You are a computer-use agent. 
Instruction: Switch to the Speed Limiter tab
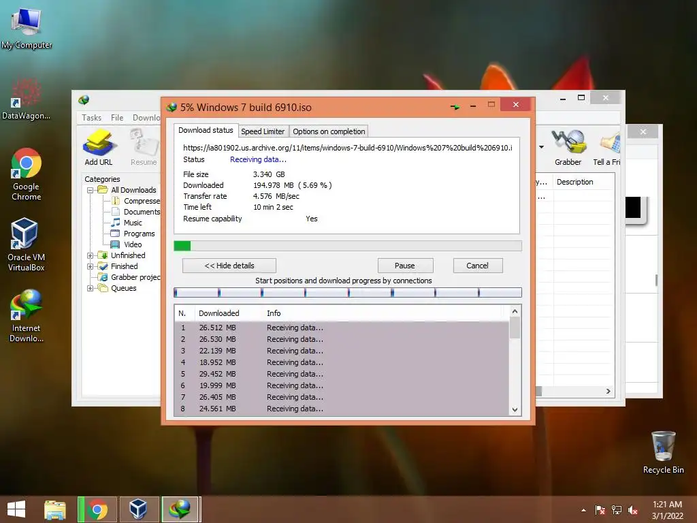(263, 131)
